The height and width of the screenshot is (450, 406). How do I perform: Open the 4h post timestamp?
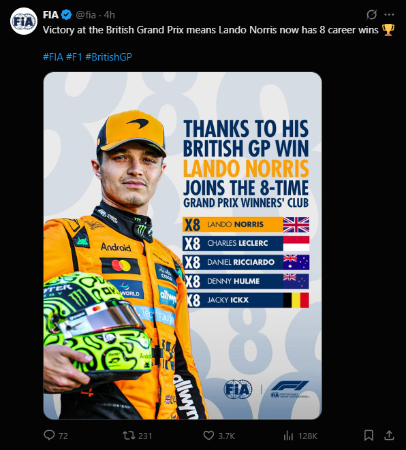coord(109,14)
